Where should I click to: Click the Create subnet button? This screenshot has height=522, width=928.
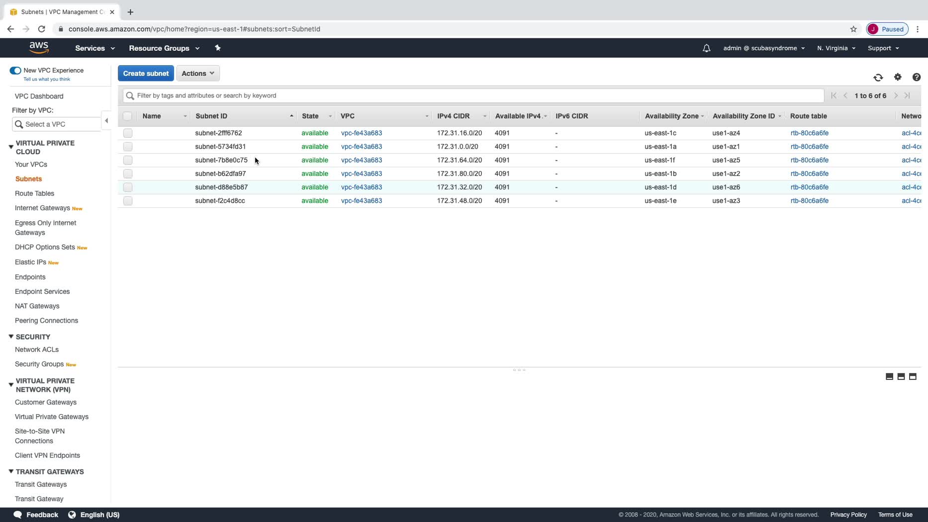(x=146, y=74)
